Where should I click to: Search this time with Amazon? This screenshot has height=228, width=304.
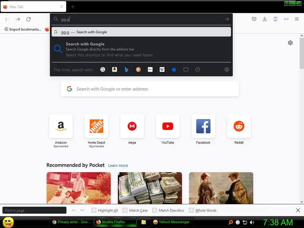115,69
